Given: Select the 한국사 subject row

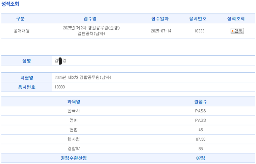Looking at the screenshot, I should [x=74, y=111].
